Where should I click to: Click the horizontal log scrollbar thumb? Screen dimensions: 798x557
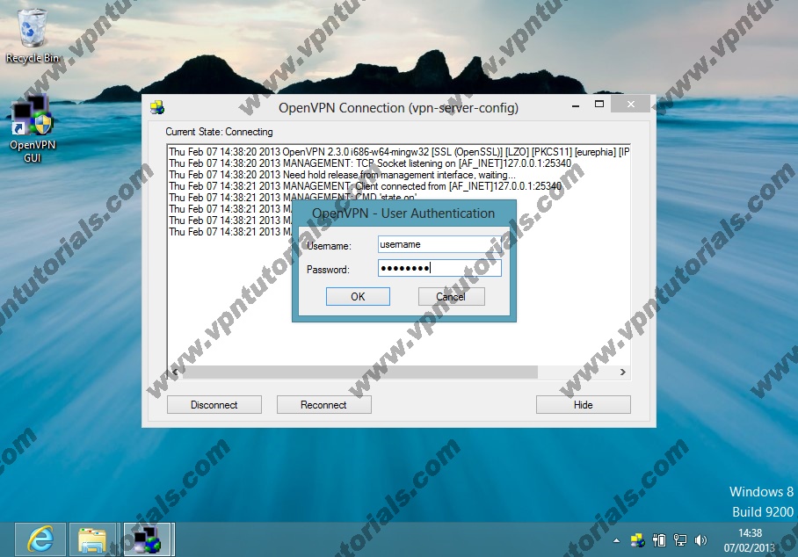[359, 373]
